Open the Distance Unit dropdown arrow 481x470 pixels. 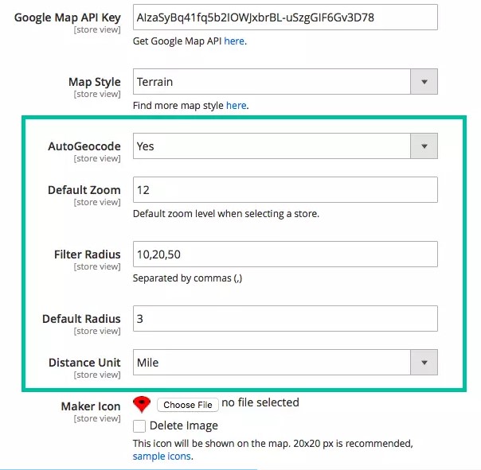(x=424, y=363)
